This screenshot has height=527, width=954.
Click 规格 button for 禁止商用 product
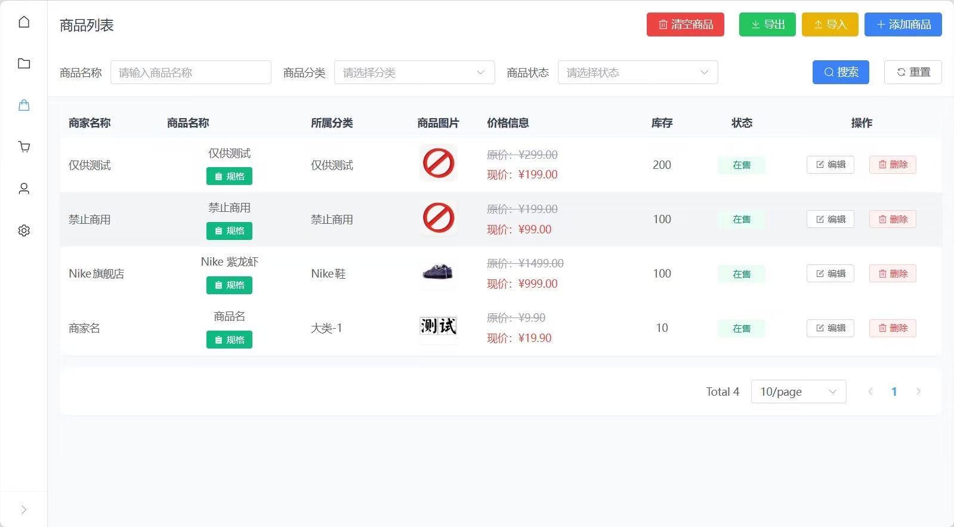[x=229, y=230]
